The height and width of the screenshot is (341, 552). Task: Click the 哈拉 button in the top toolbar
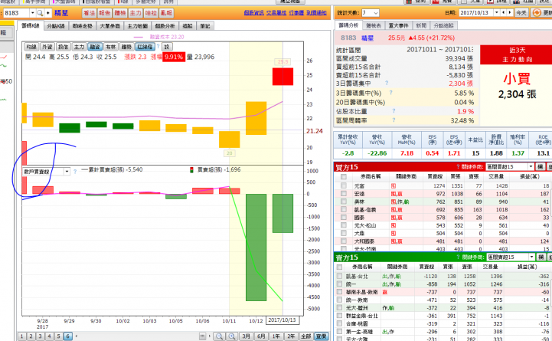click(151, 13)
